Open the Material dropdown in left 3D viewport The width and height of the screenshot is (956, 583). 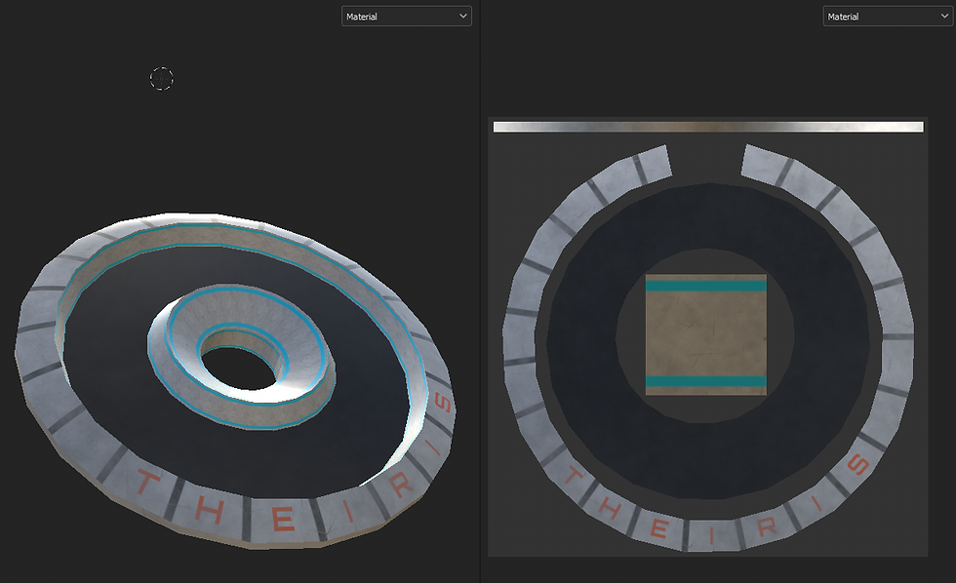tap(406, 17)
